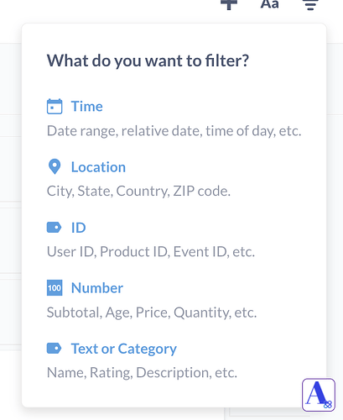Image resolution: width=343 pixels, height=420 pixels.
Task: Click 'User ID, Product ID, Event ID' text
Action: [x=151, y=252]
